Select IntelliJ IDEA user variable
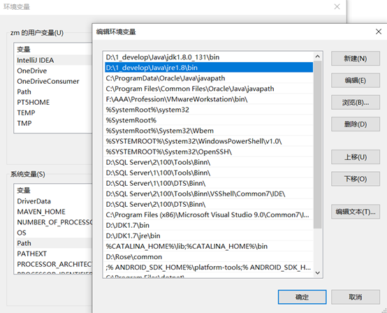This screenshot has width=387, height=313. click(x=53, y=60)
